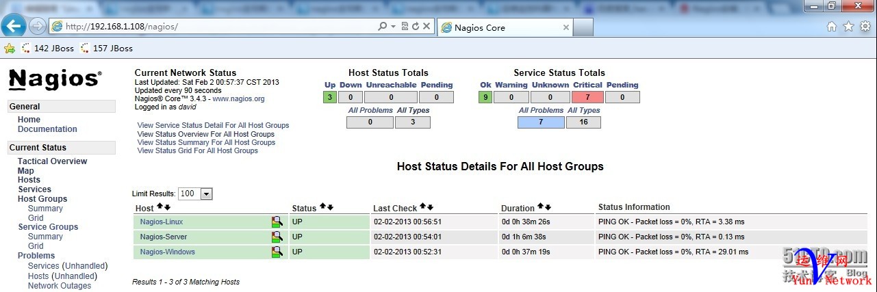The image size is (877, 292).
Task: Click Nagios-Server host name
Action: tap(163, 237)
